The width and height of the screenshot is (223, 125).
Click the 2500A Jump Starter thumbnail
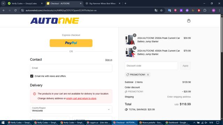[x=130, y=40]
